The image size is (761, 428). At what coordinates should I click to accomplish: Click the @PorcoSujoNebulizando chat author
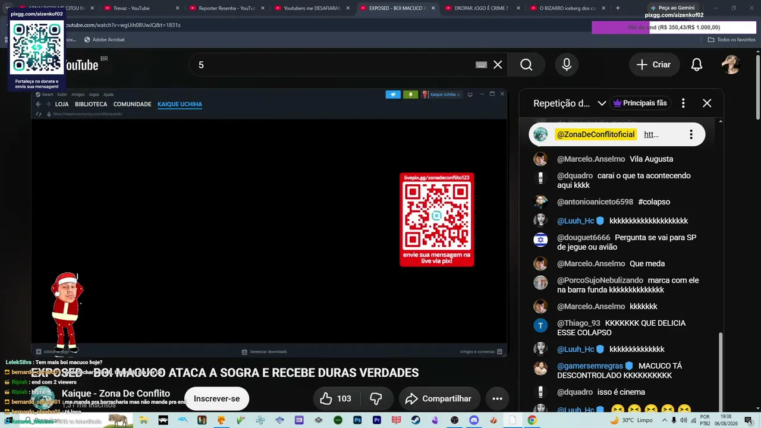tap(600, 280)
